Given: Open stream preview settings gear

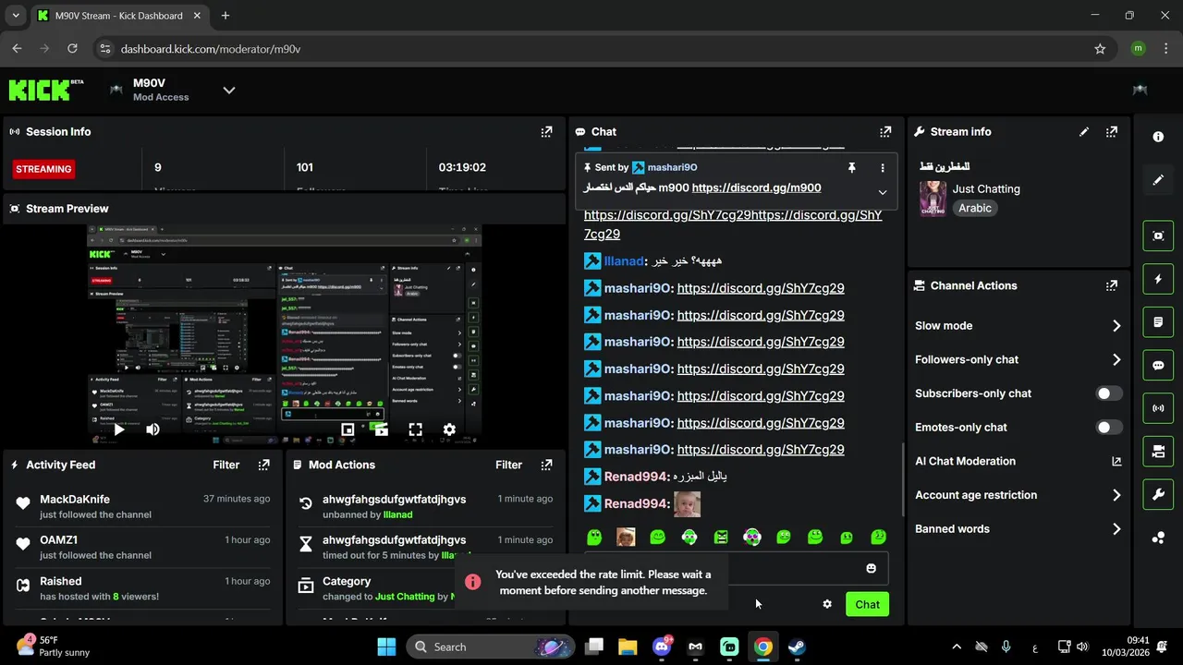Looking at the screenshot, I should point(449,429).
